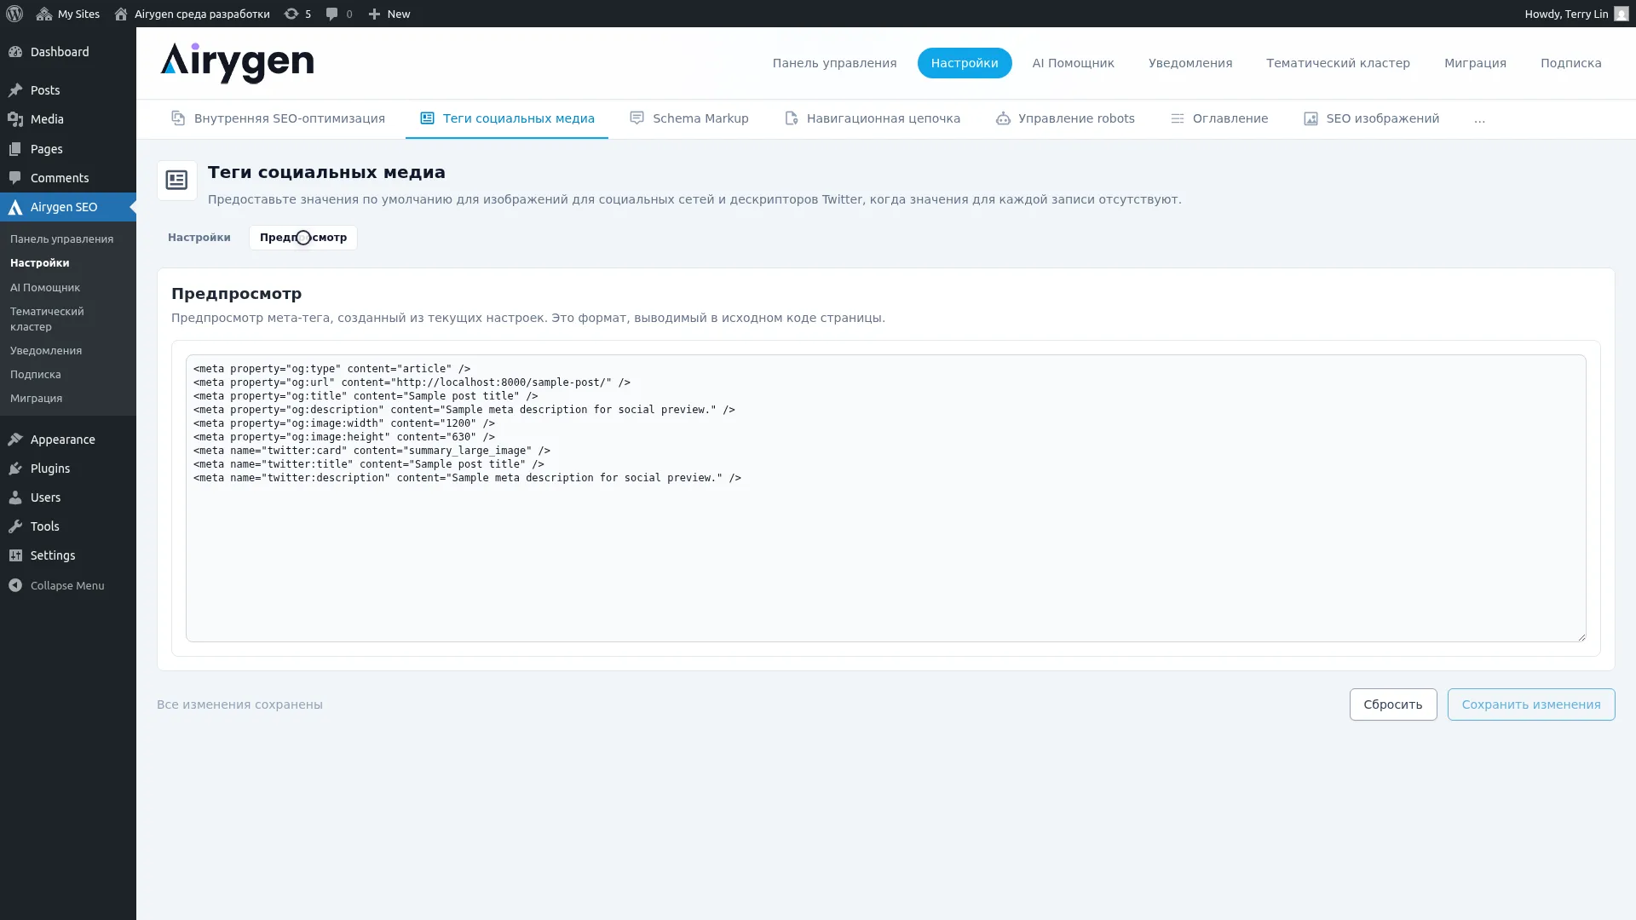Click the textarea resize handle corner

point(1581,637)
